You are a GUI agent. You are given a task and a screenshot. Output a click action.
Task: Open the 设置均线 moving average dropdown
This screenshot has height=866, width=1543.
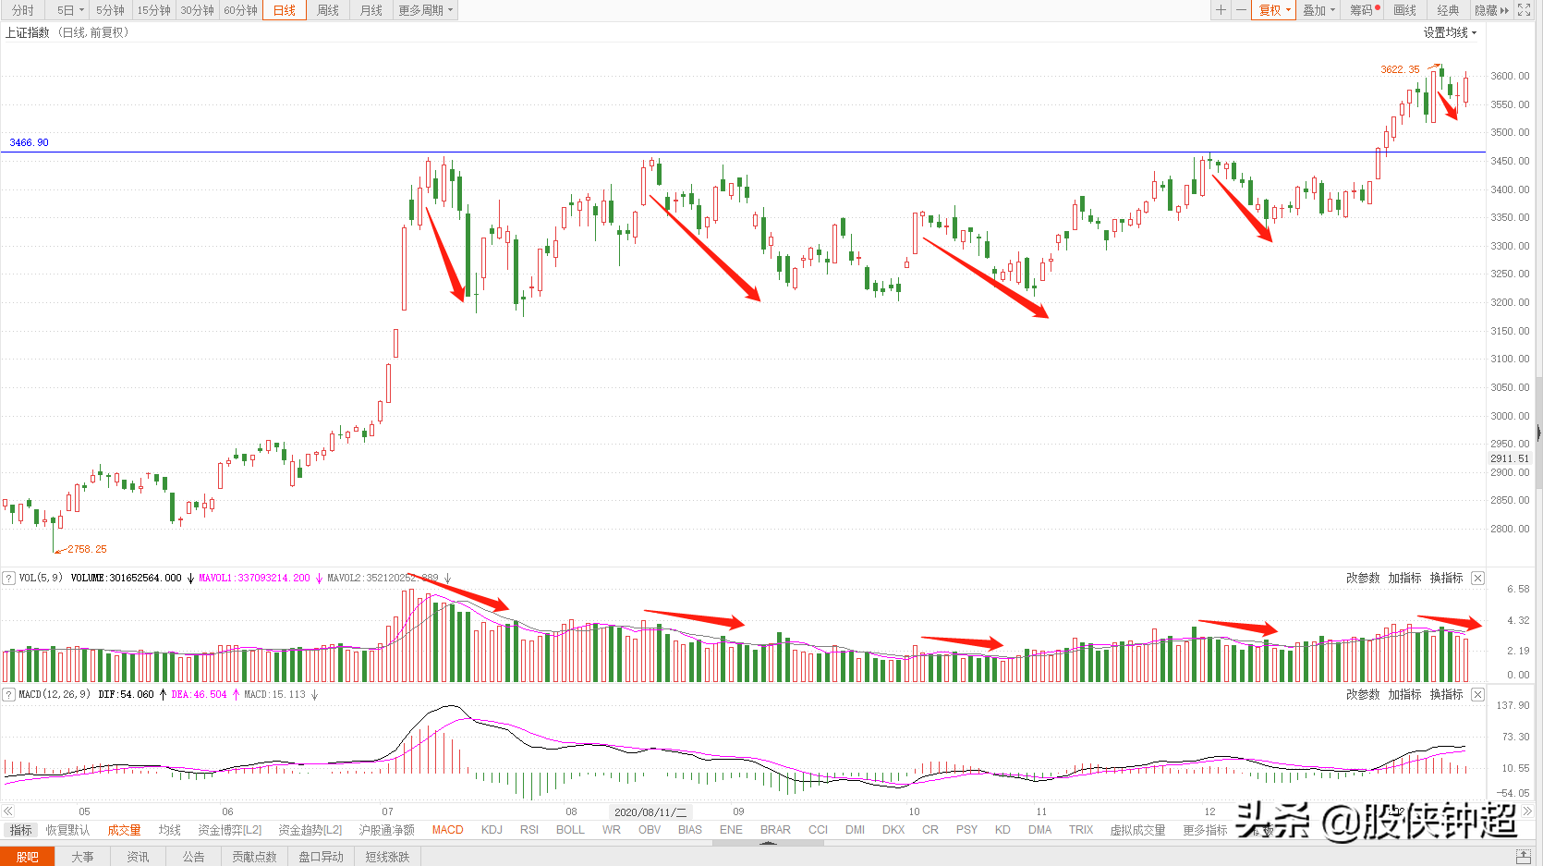coord(1450,32)
